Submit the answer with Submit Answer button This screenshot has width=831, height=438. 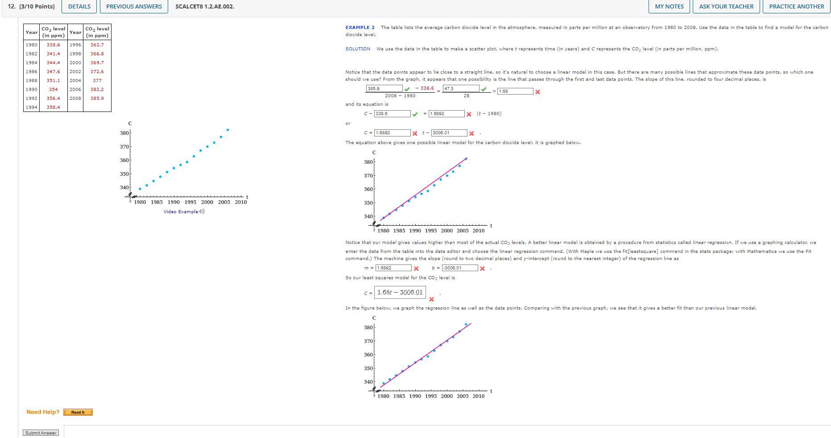click(41, 433)
